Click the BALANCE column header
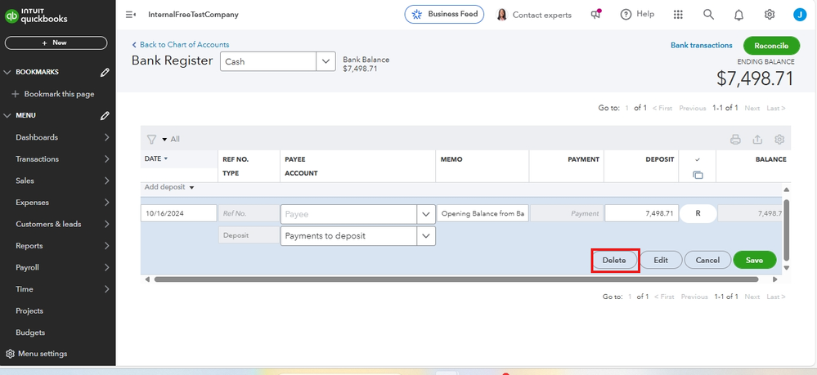 (770, 159)
